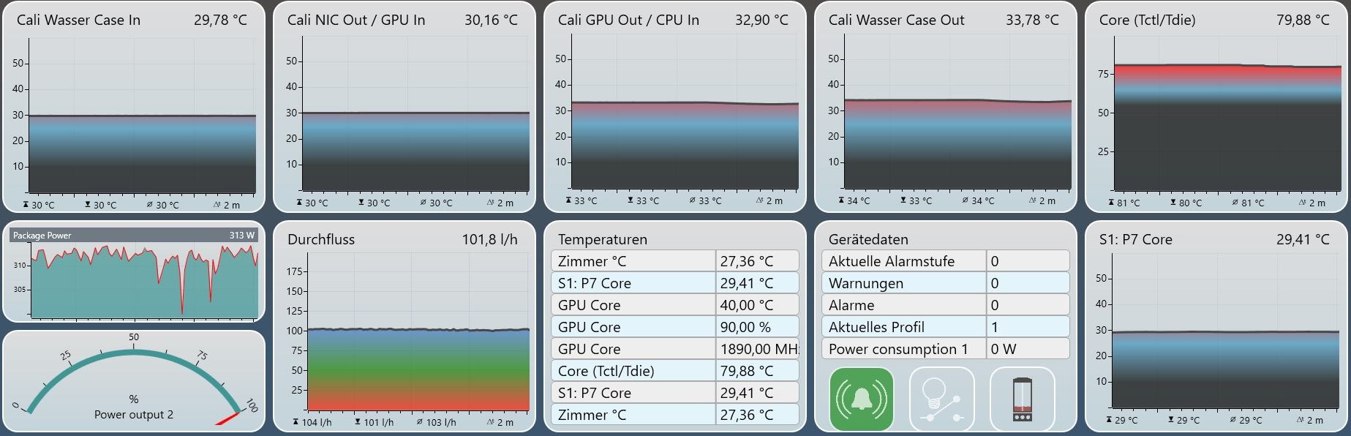
Task: Click the GPU Core row showing 1890,00 MHz
Action: pos(674,349)
